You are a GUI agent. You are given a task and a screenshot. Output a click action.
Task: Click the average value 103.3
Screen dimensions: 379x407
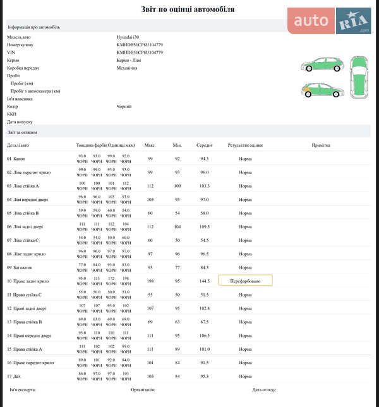pyautogui.click(x=205, y=186)
